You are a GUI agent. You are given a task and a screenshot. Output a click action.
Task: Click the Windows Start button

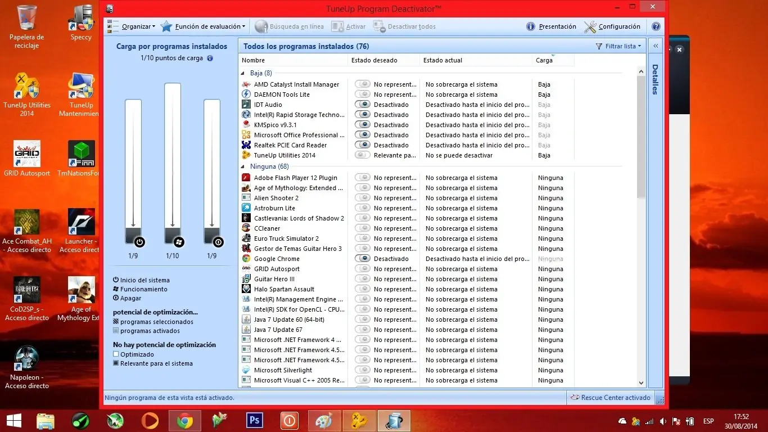pyautogui.click(x=13, y=420)
